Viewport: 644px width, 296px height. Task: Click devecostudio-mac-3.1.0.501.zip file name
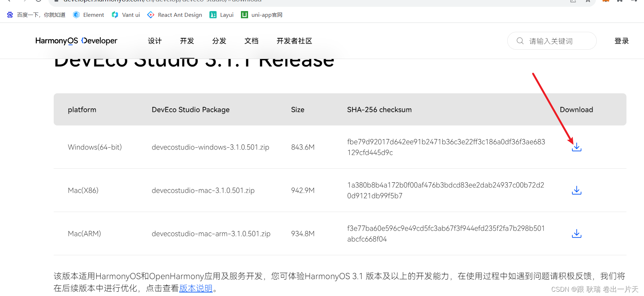tap(203, 190)
